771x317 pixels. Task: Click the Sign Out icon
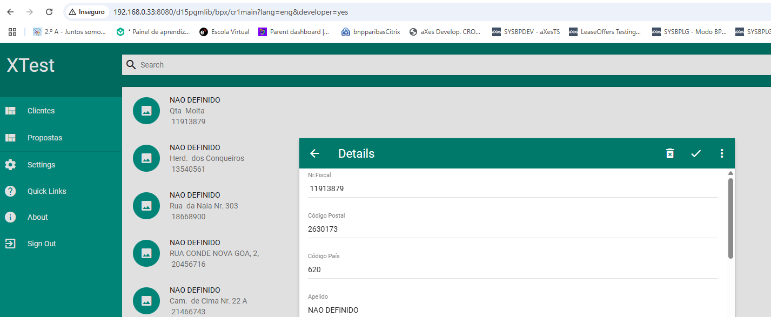coord(10,244)
